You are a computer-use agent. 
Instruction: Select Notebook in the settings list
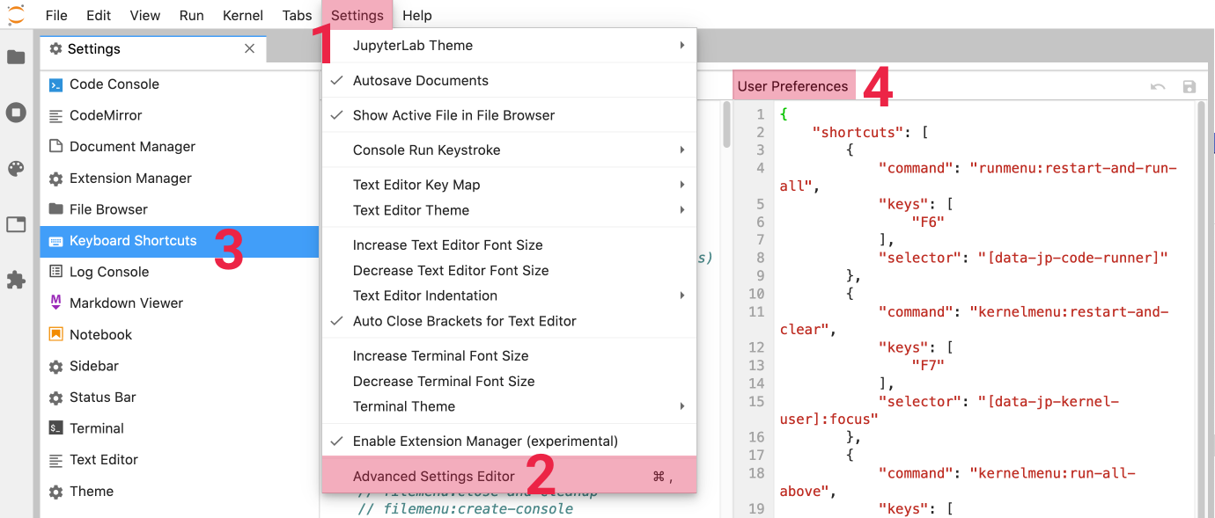tap(100, 334)
